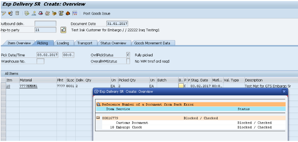Click the output/log toolbar icon
Image resolution: width=298 pixels, height=142 pixels.
coord(61,13)
